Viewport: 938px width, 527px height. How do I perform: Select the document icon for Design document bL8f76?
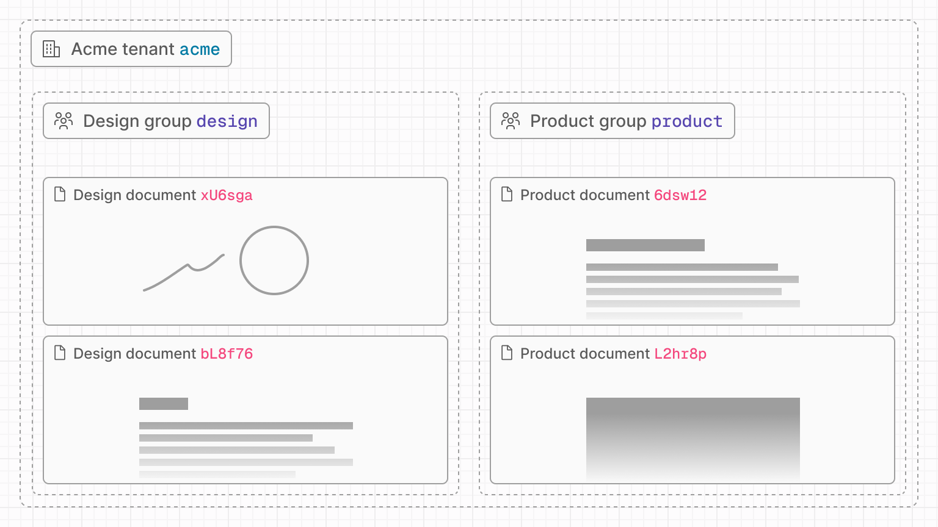(x=60, y=353)
